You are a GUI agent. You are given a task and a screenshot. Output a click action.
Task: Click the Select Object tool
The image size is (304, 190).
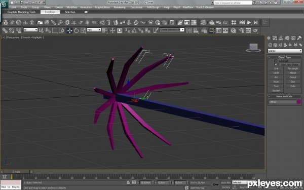[x=41, y=30]
